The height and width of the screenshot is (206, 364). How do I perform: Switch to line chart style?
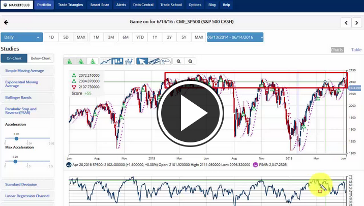pos(106,62)
